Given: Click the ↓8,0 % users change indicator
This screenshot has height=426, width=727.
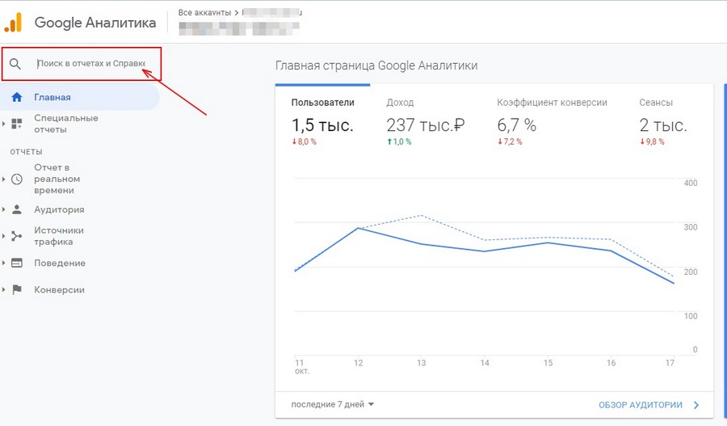Looking at the screenshot, I should (305, 141).
